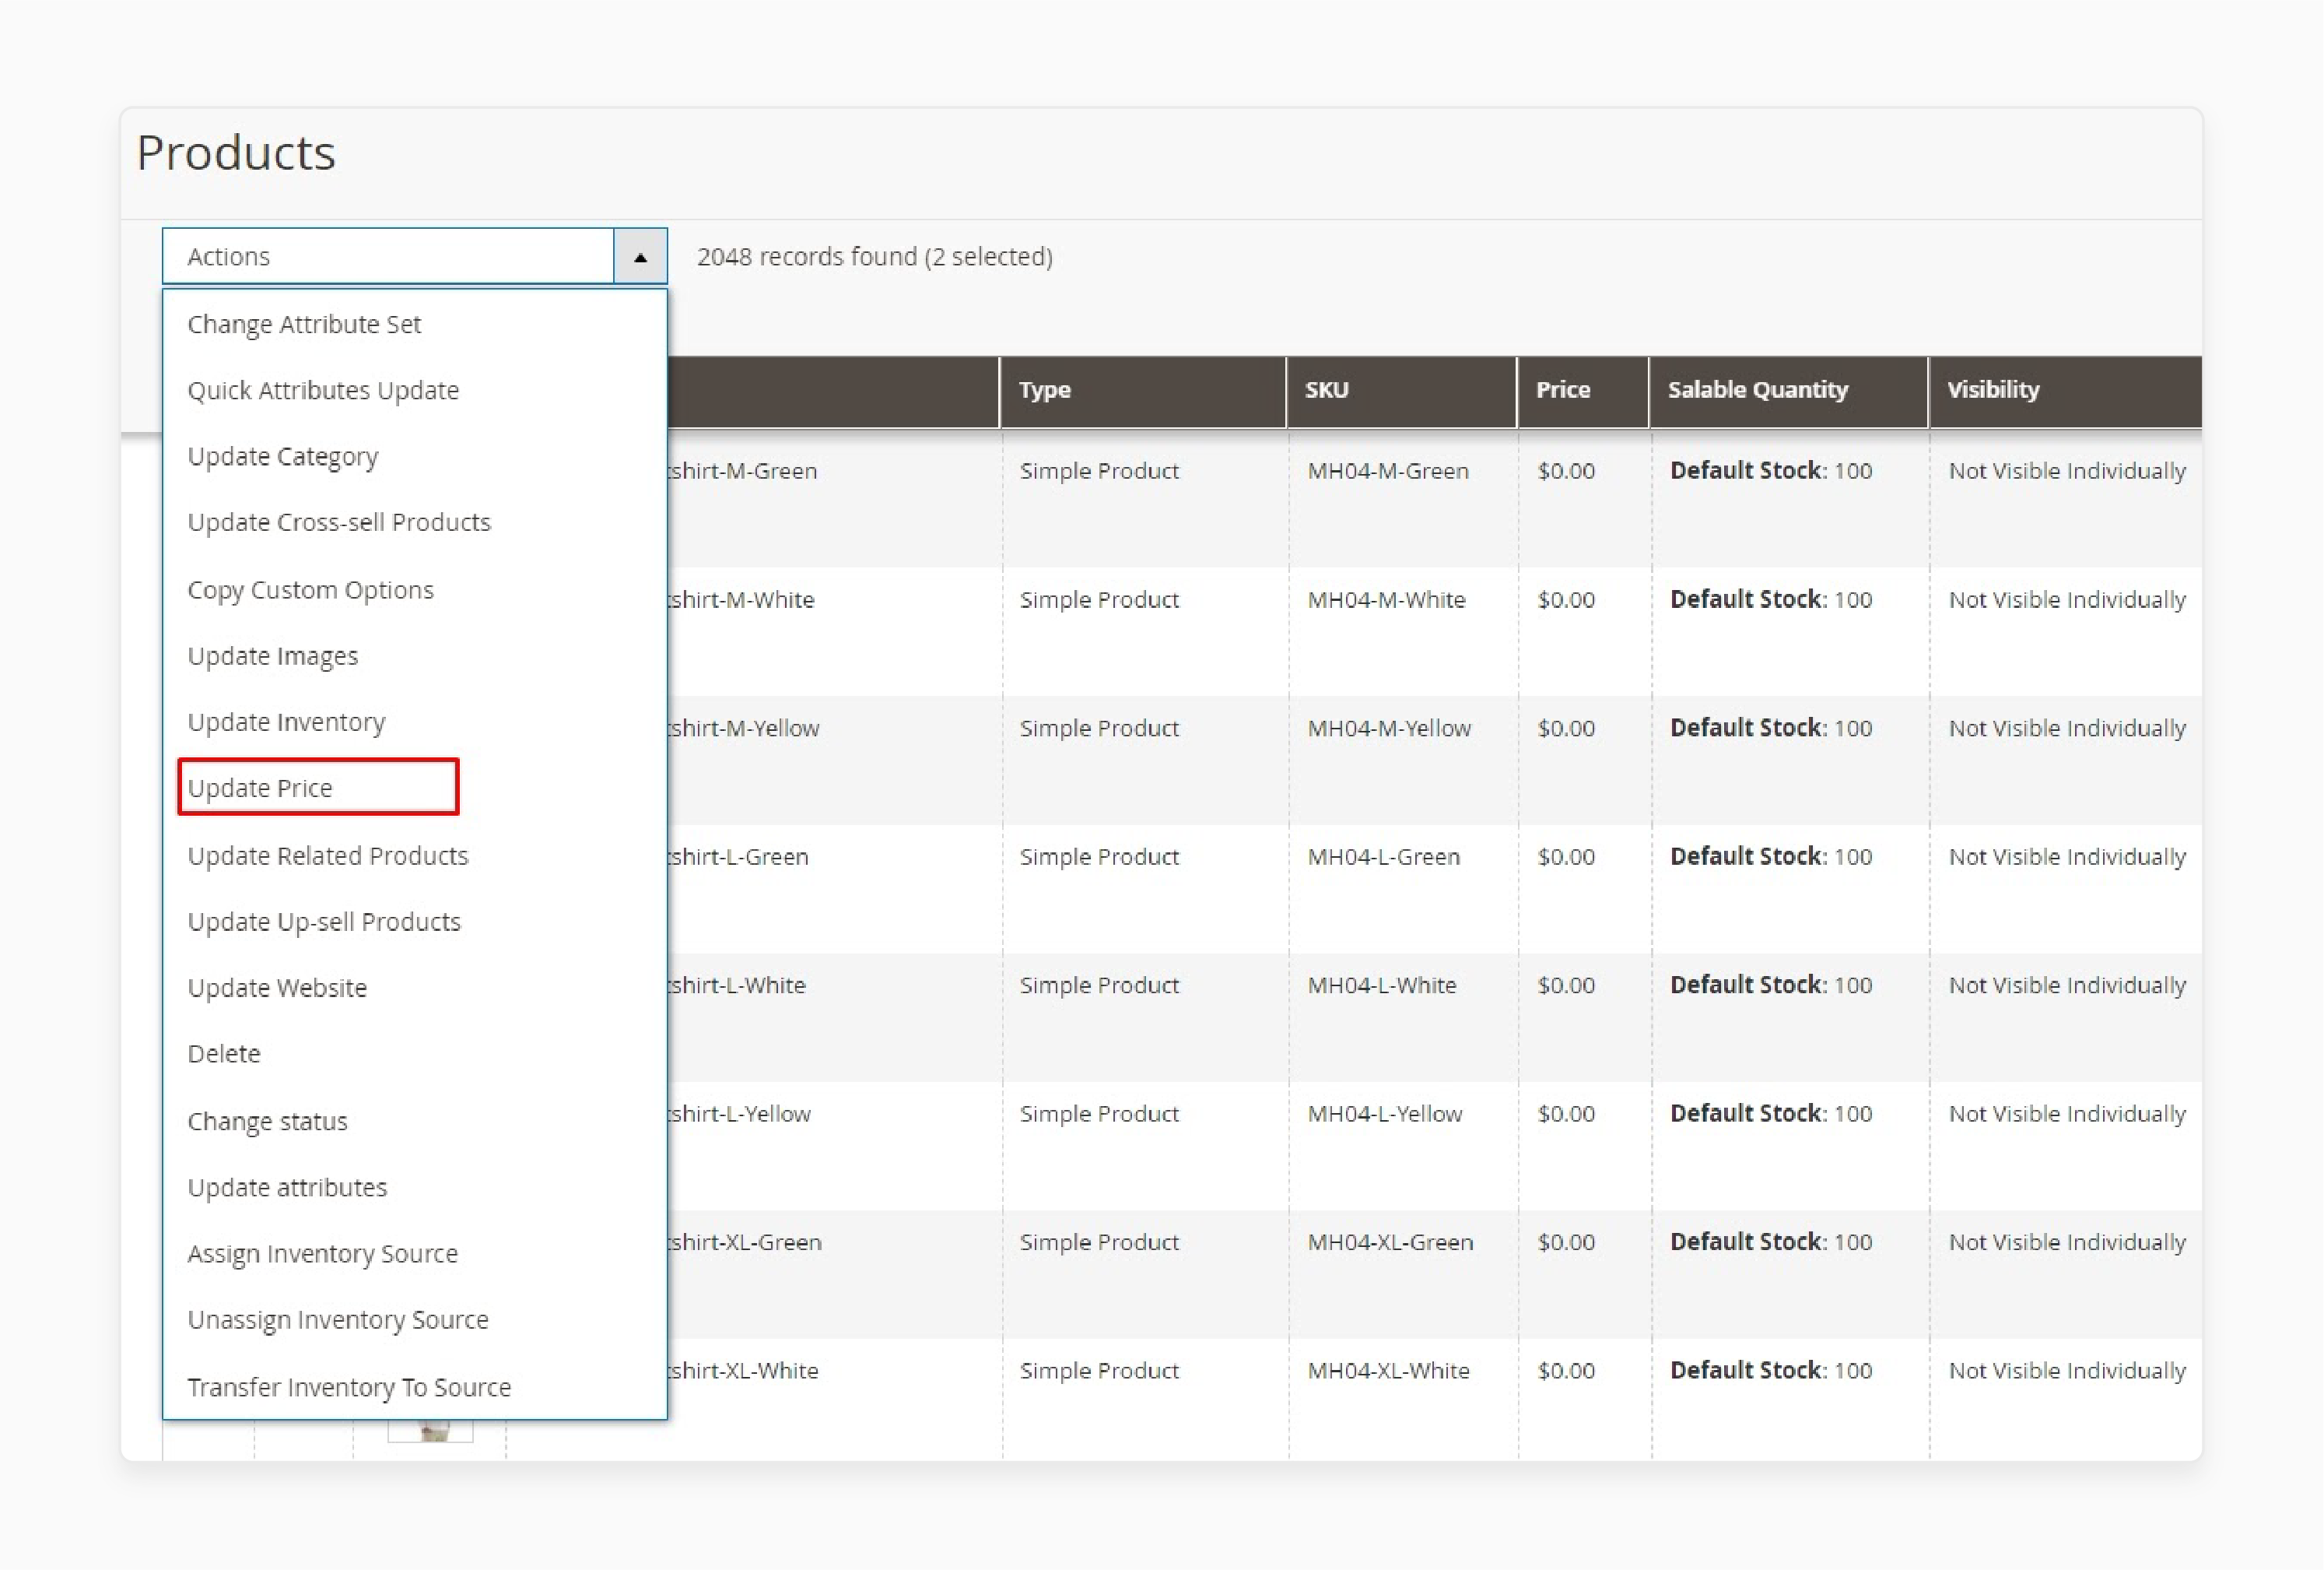The image size is (2324, 1570).
Task: Choose Update Up-sell Products
Action: pyautogui.click(x=324, y=922)
